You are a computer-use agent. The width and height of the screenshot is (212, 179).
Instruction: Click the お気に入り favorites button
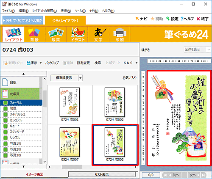coord(130,78)
